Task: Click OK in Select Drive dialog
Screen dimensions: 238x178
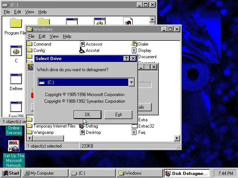Action: 87,115
